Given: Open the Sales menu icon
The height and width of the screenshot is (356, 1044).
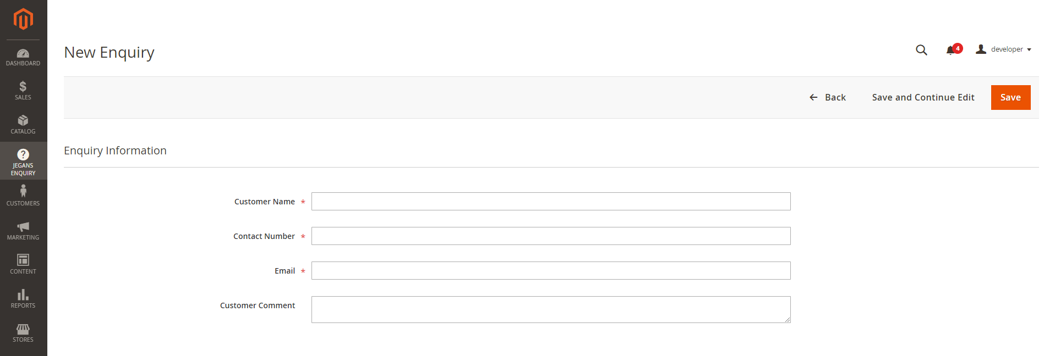Looking at the screenshot, I should pos(23,90).
